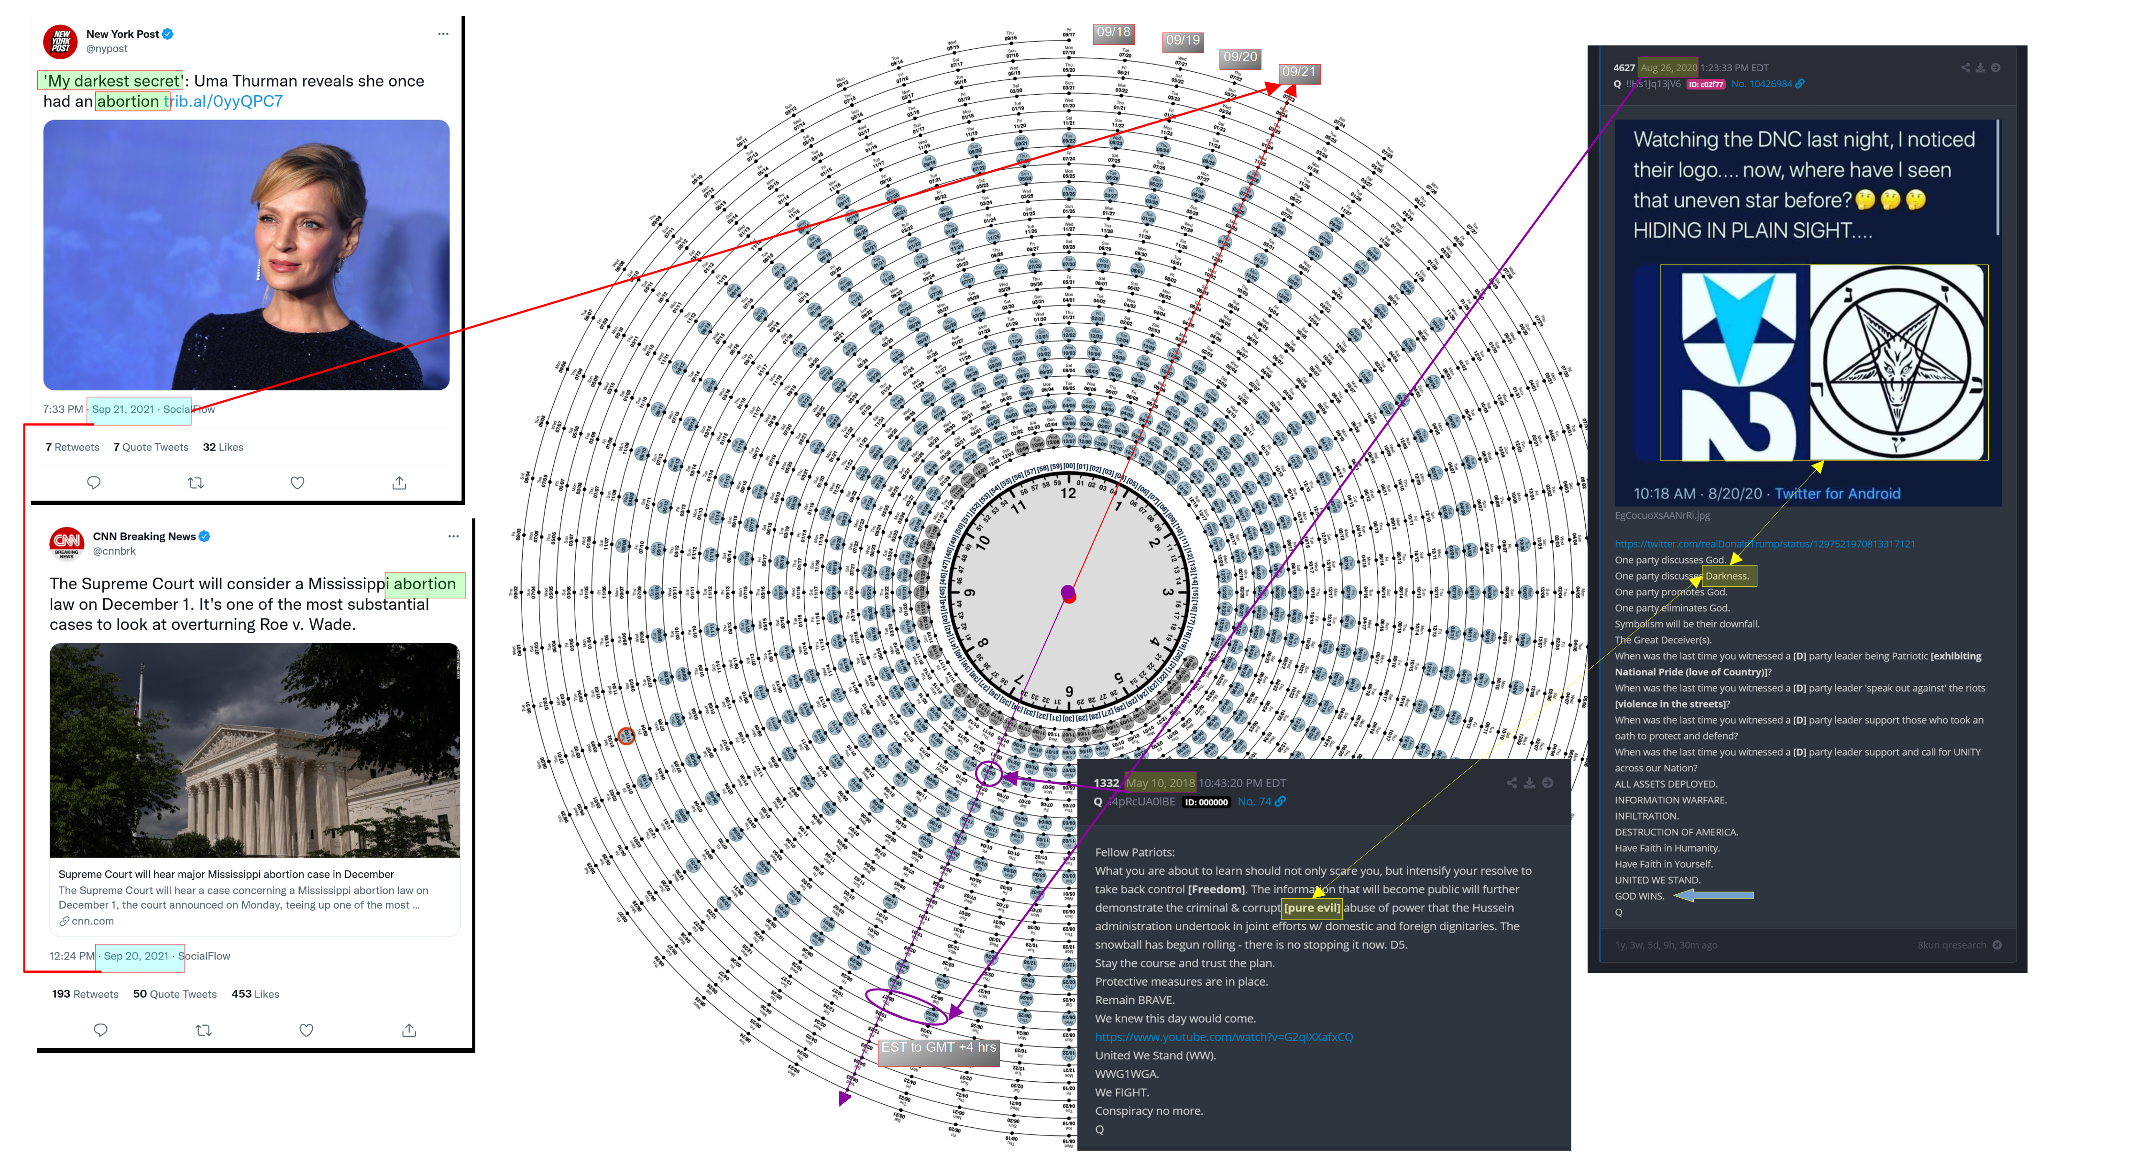Open the DNC logo and pentagram image

1823,362
